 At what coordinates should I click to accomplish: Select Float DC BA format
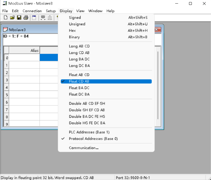(x=106, y=94)
